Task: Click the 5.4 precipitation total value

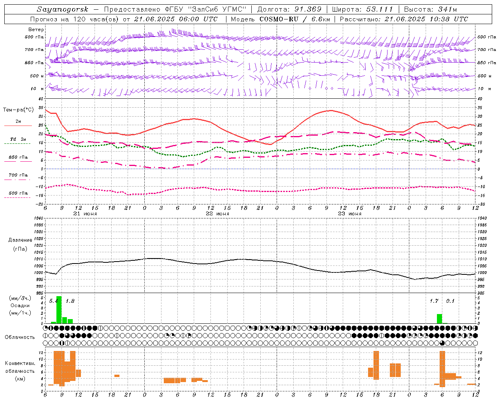Action: 53,301
